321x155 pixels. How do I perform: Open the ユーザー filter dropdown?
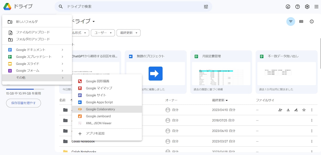pos(103,33)
